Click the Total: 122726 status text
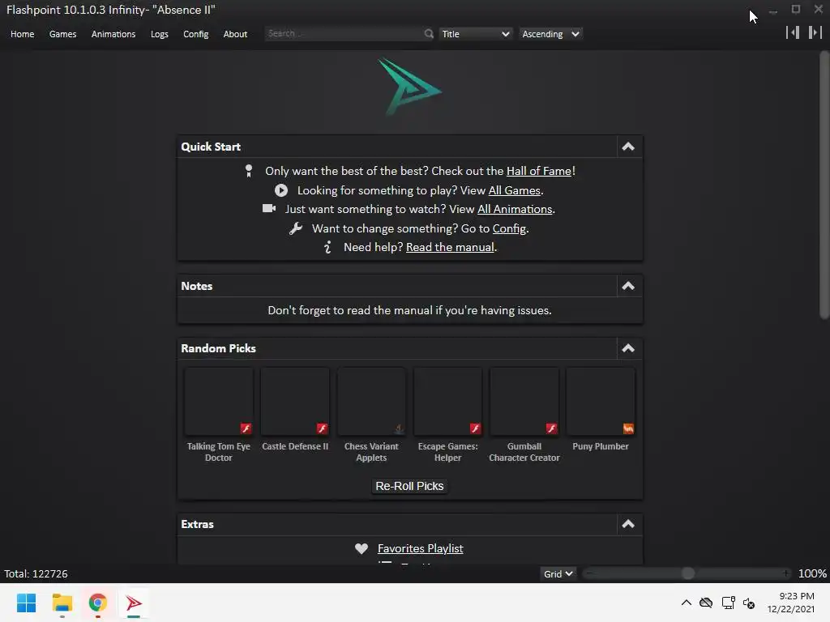This screenshot has width=830, height=622. pyautogui.click(x=36, y=574)
